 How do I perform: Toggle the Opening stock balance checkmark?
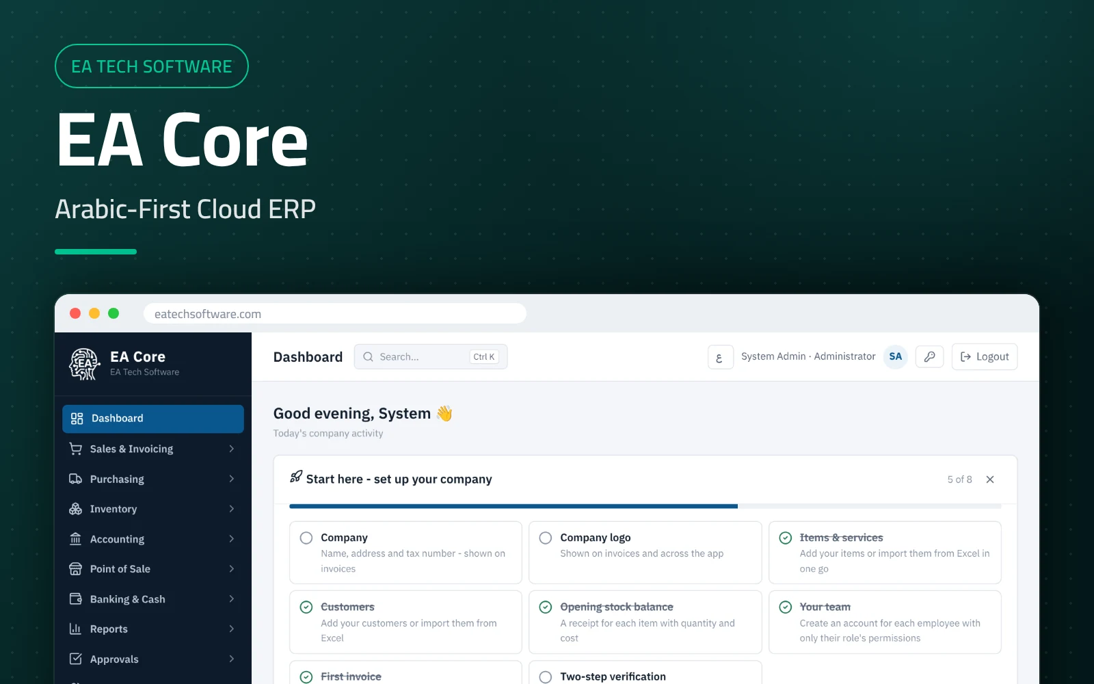546,607
